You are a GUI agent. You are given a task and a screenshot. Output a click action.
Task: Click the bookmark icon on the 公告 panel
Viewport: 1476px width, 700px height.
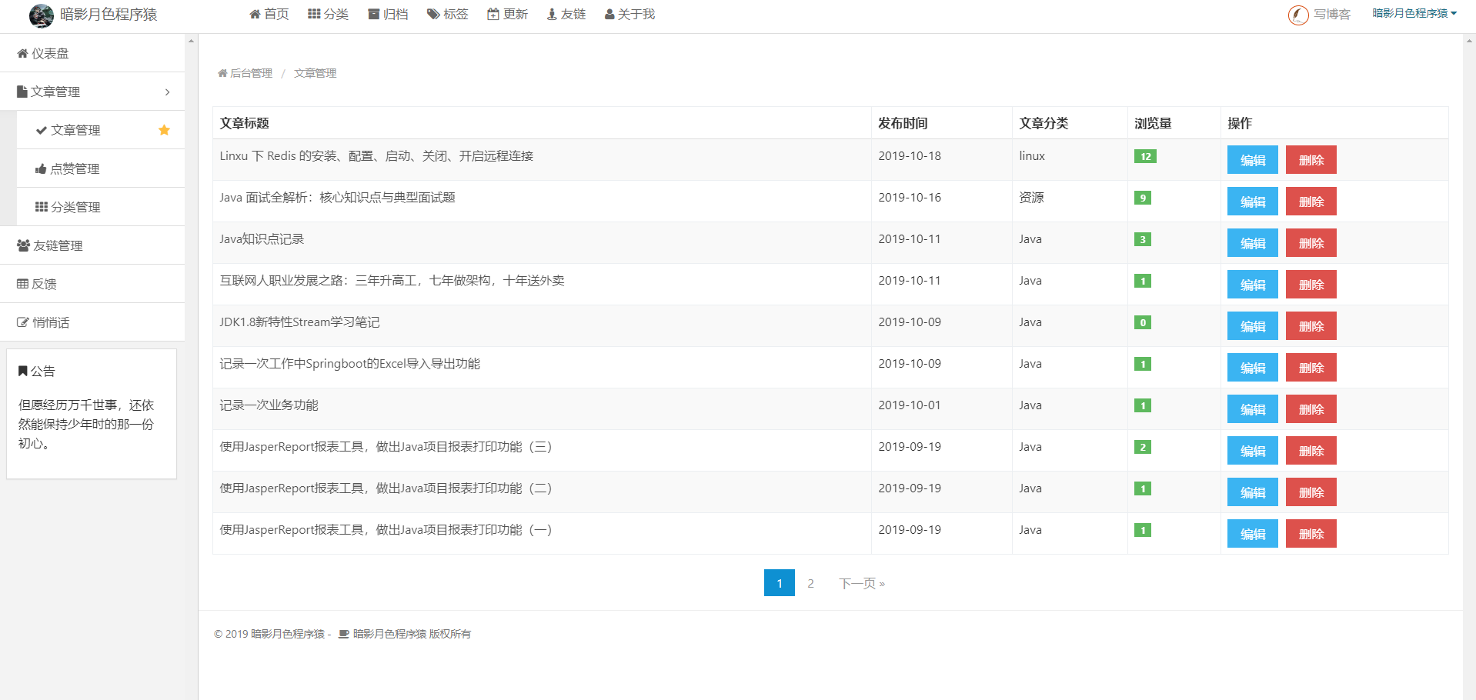(23, 370)
